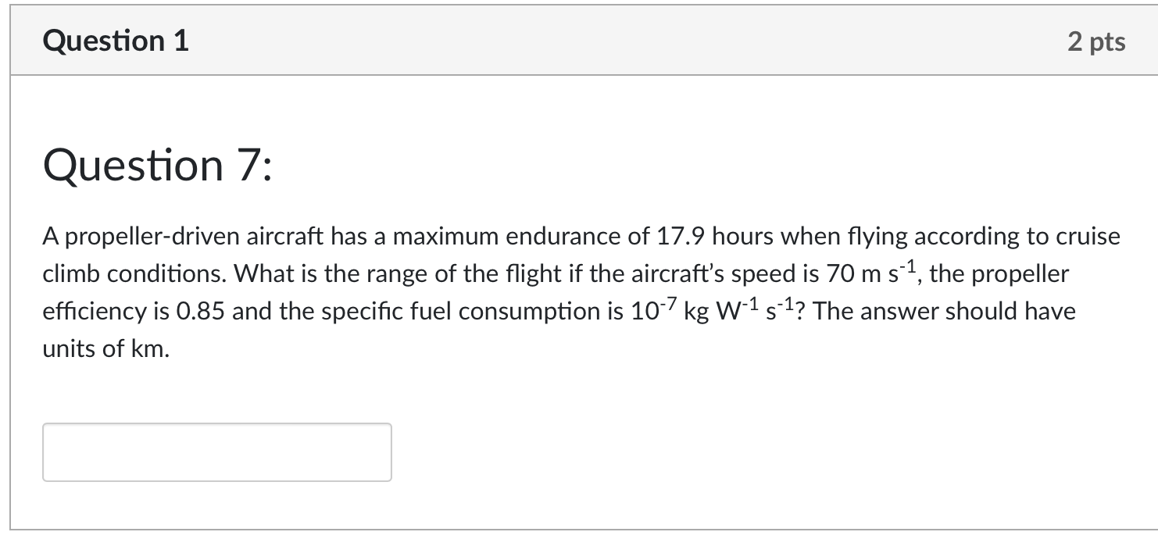The height and width of the screenshot is (539, 1158).
Task: Select the answer text box below the question
Action: point(217,452)
